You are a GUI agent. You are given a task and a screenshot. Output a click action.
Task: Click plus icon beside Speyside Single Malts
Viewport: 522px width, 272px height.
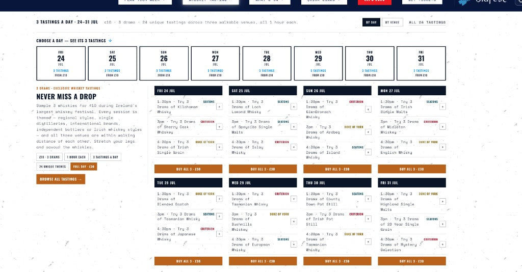tap(294, 127)
